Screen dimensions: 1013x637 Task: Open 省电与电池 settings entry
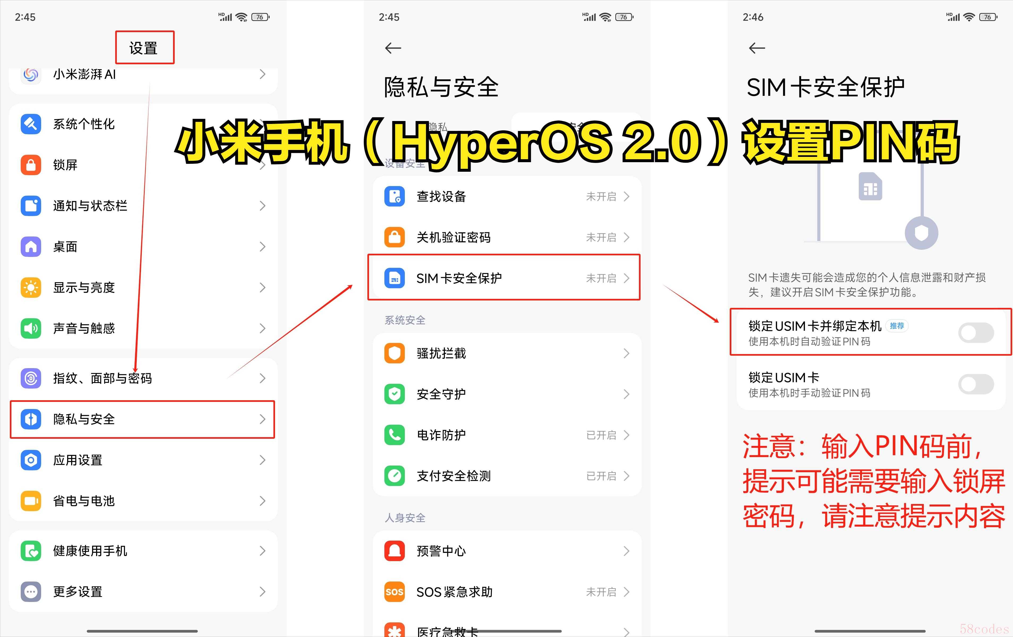coord(143,501)
